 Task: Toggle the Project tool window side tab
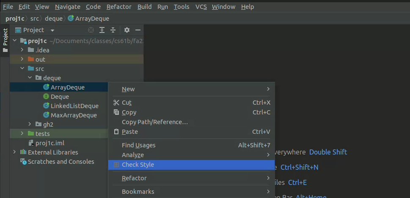click(5, 40)
